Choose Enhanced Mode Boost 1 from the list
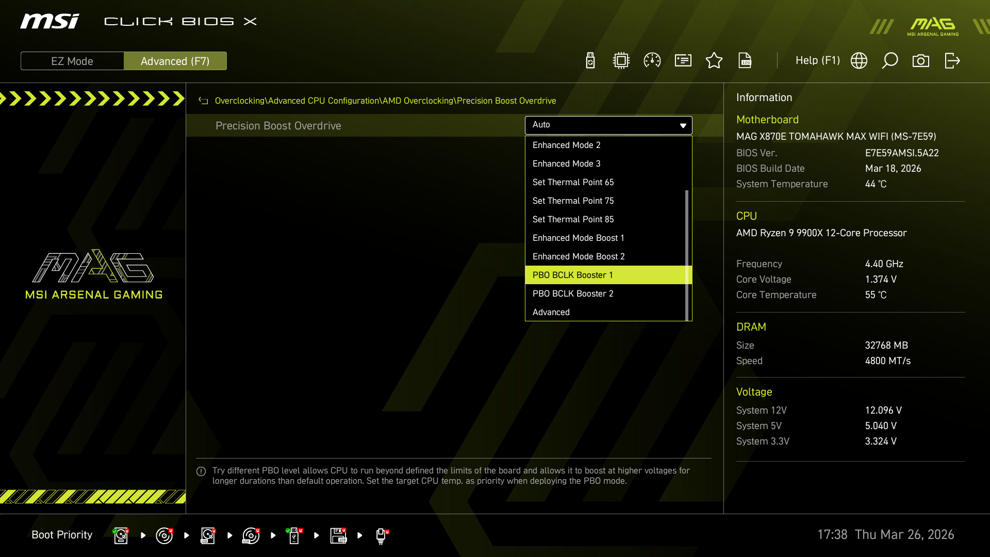 [x=578, y=238]
